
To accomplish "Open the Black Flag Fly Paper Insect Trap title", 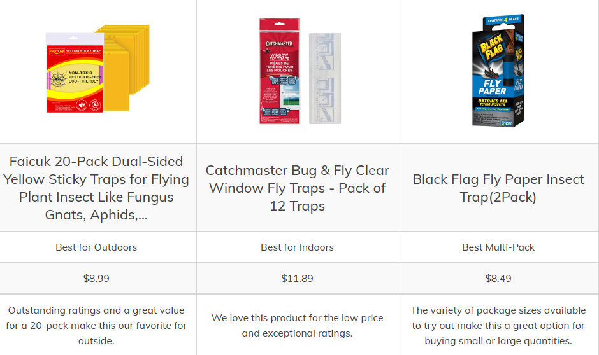I will 498,188.
